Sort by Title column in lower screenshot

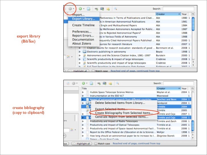pyautogui.click(x=119, y=89)
